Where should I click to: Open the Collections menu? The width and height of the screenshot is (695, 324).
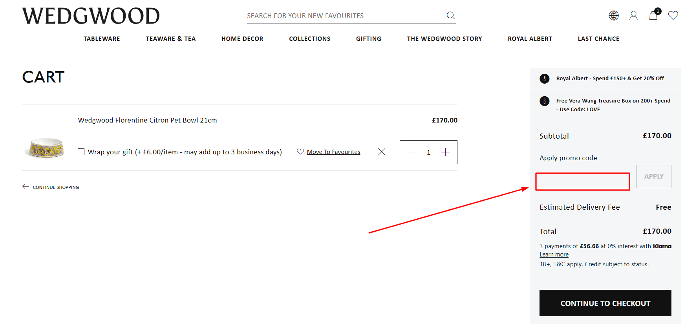[x=310, y=39]
